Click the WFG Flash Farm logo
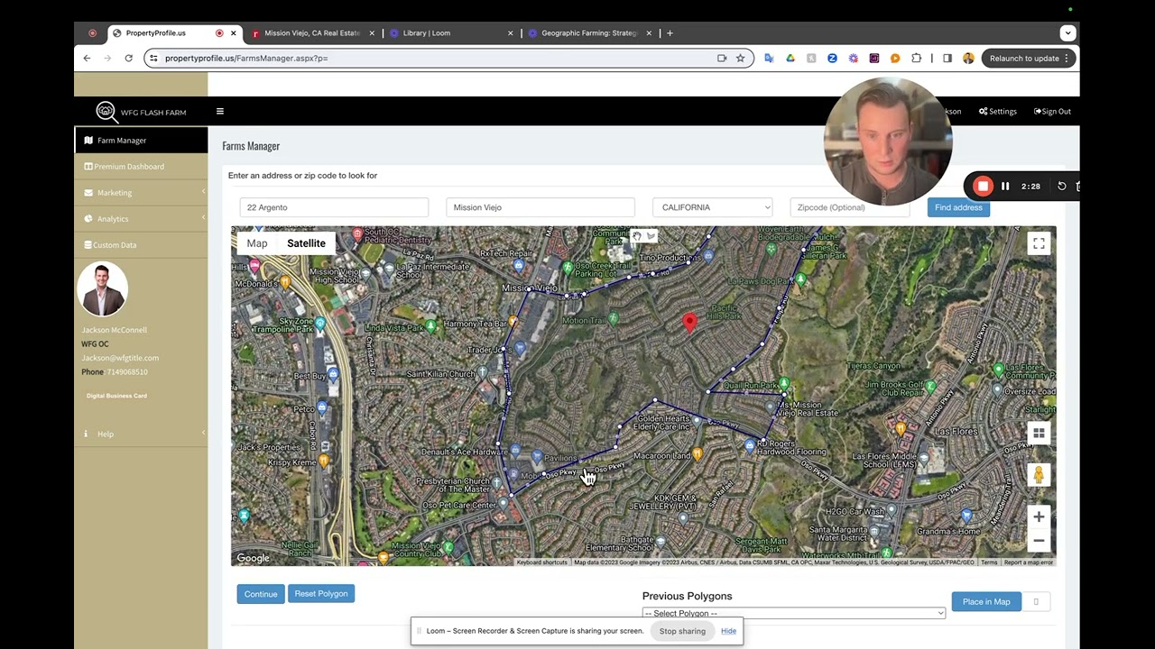This screenshot has width=1155, height=649. click(x=141, y=112)
